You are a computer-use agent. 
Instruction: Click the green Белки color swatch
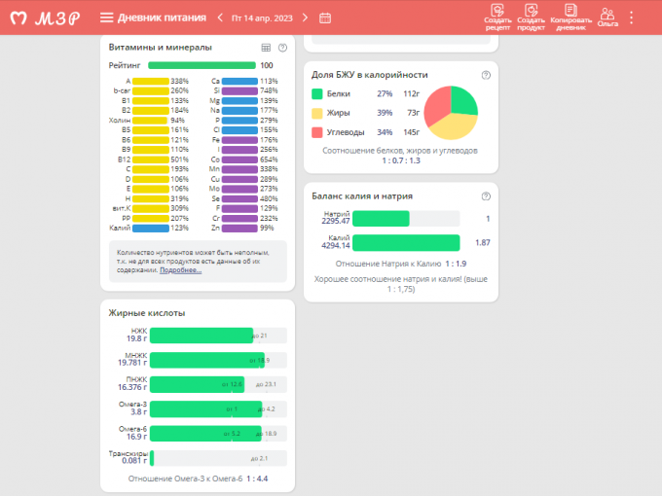pos(317,94)
